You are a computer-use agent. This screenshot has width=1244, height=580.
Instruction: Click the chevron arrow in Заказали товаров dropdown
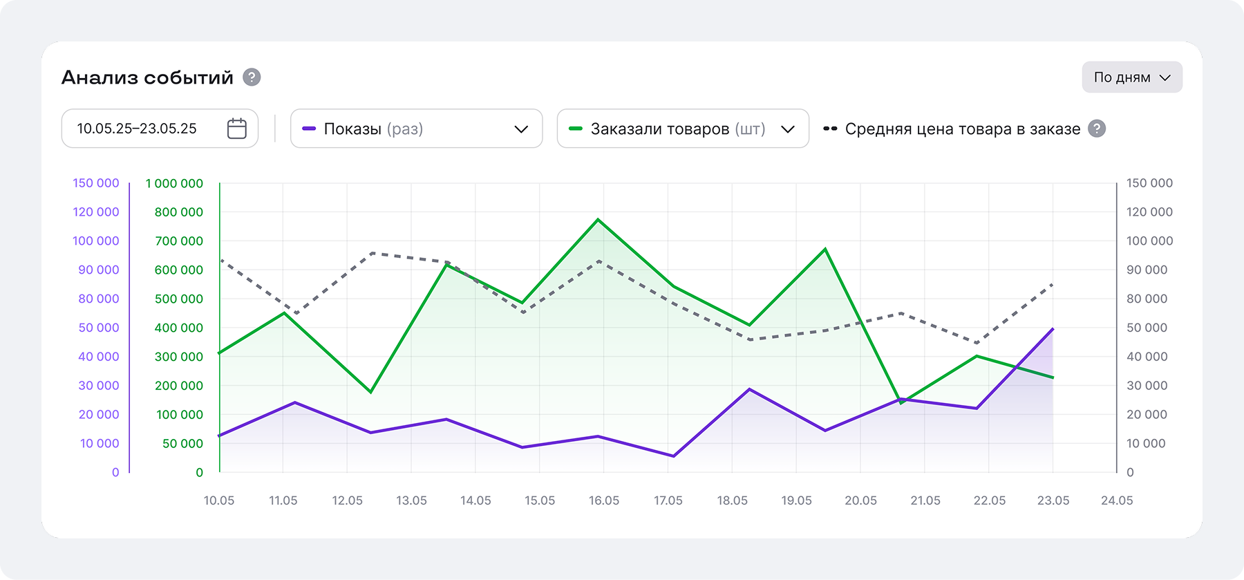tap(788, 129)
